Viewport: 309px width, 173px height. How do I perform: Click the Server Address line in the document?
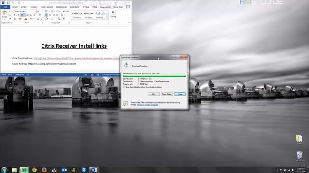44,64
